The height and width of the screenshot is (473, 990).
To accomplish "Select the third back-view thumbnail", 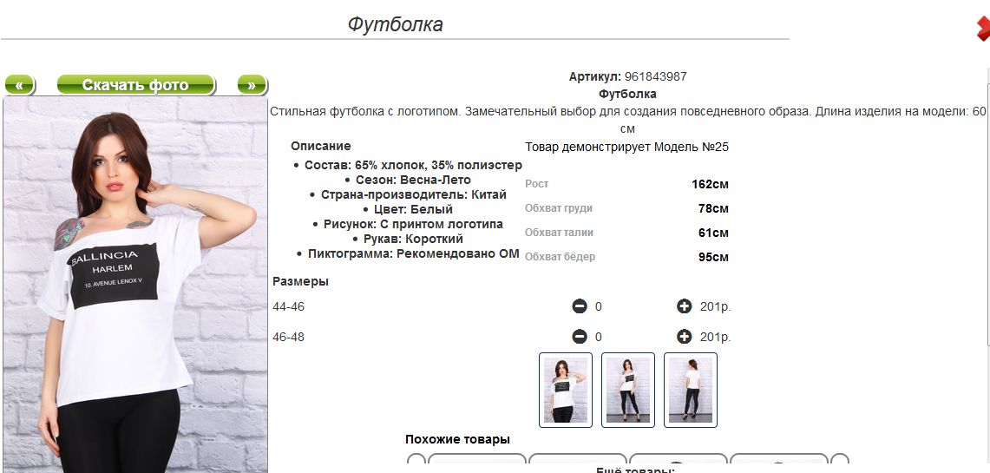I will click(x=691, y=390).
